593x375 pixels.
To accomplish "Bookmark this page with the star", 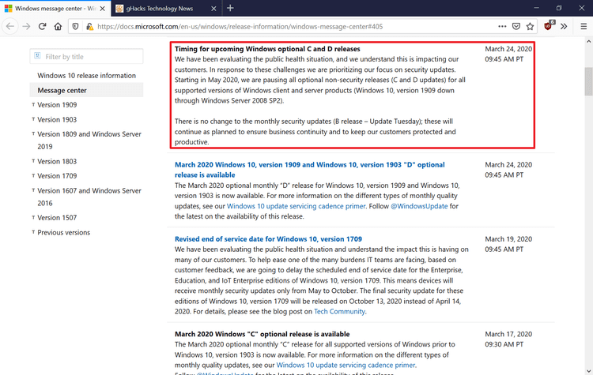I will tap(530, 26).
